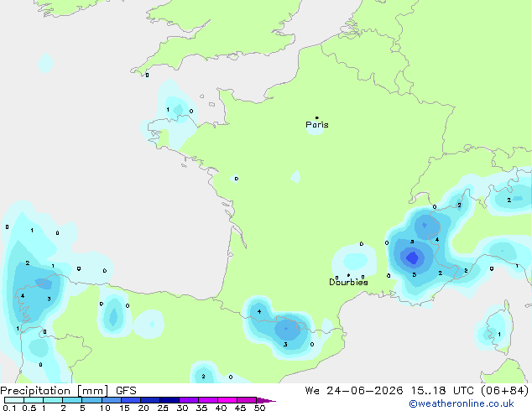This screenshot has width=532, height=411.
Task: Pick the 25–30 mm navy legend swatch
Action: click(x=170, y=400)
